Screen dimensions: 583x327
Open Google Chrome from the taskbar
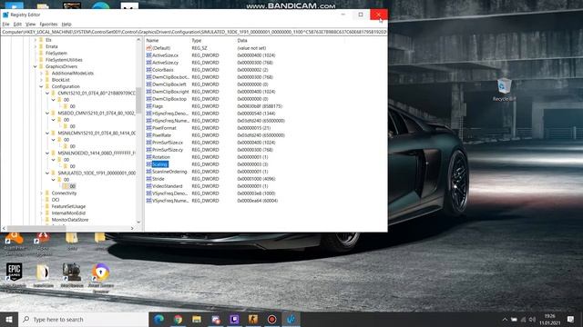tap(178, 319)
